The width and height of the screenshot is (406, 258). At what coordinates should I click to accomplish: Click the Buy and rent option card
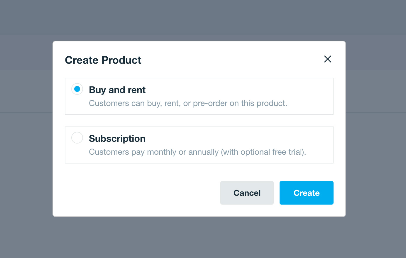tap(199, 96)
